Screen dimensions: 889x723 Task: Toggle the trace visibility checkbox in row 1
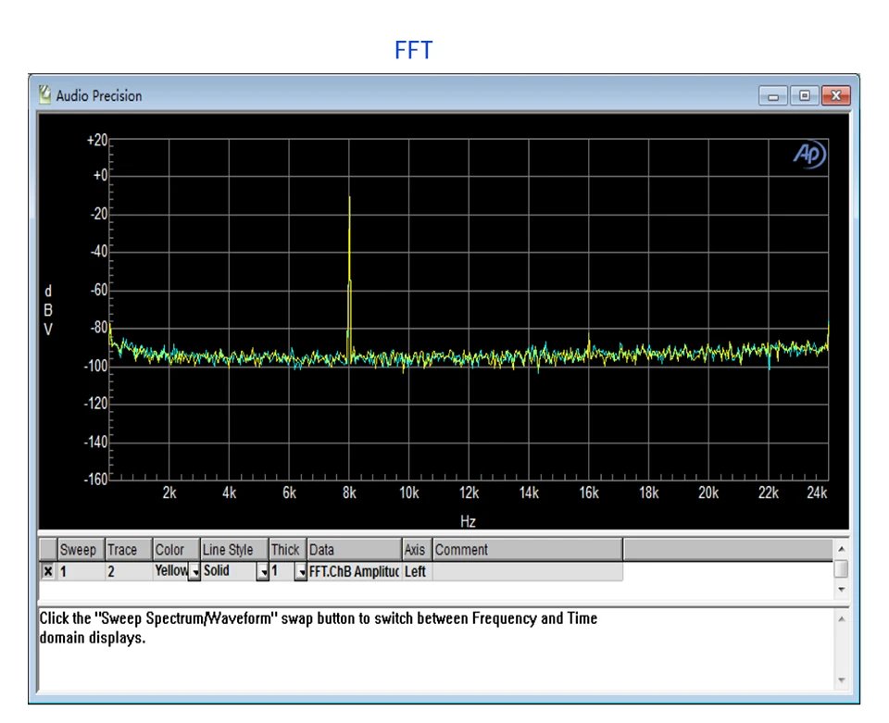tap(48, 572)
